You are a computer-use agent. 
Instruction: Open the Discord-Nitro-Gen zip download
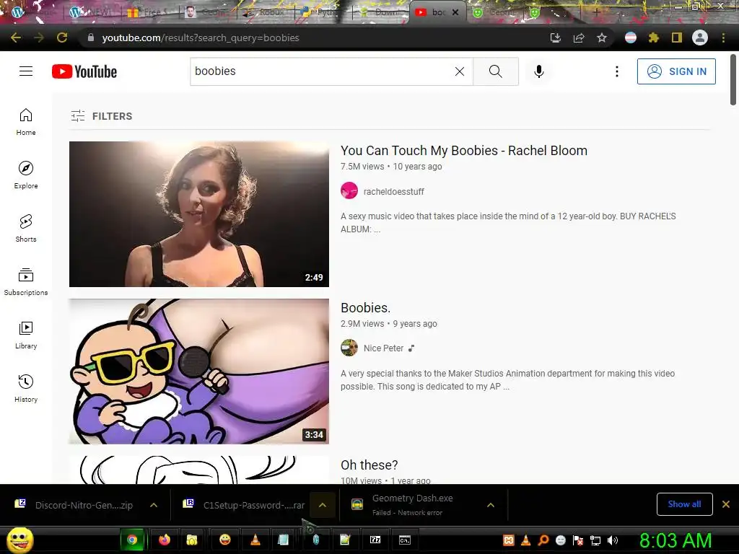click(x=78, y=505)
